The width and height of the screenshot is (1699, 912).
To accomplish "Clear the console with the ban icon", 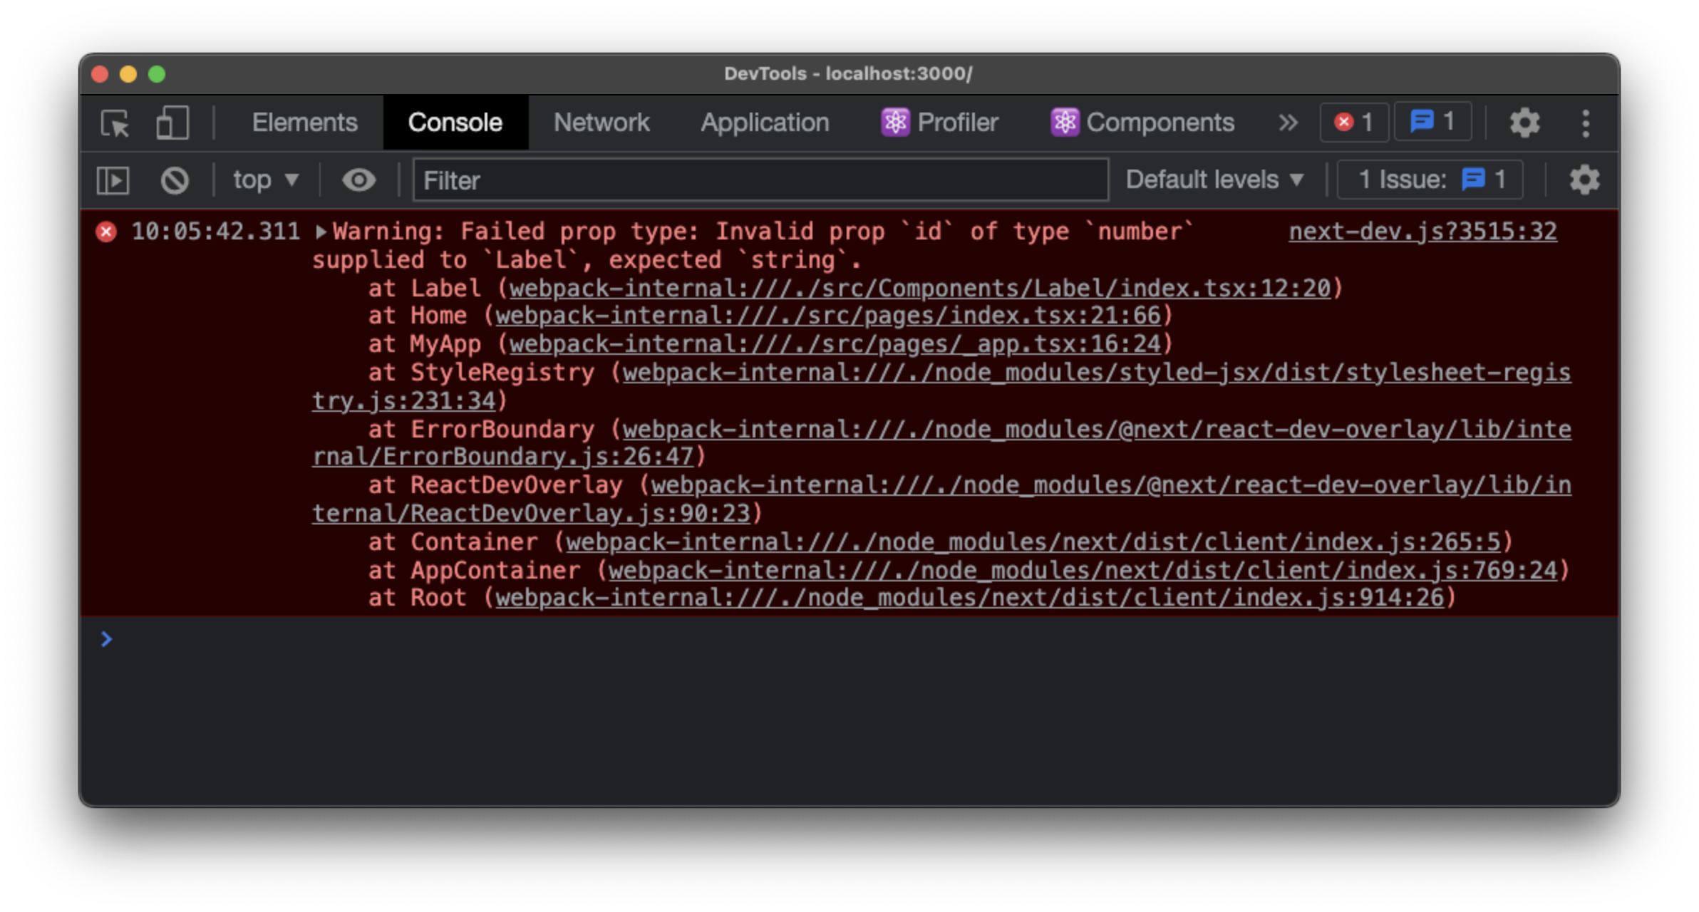I will pyautogui.click(x=175, y=180).
